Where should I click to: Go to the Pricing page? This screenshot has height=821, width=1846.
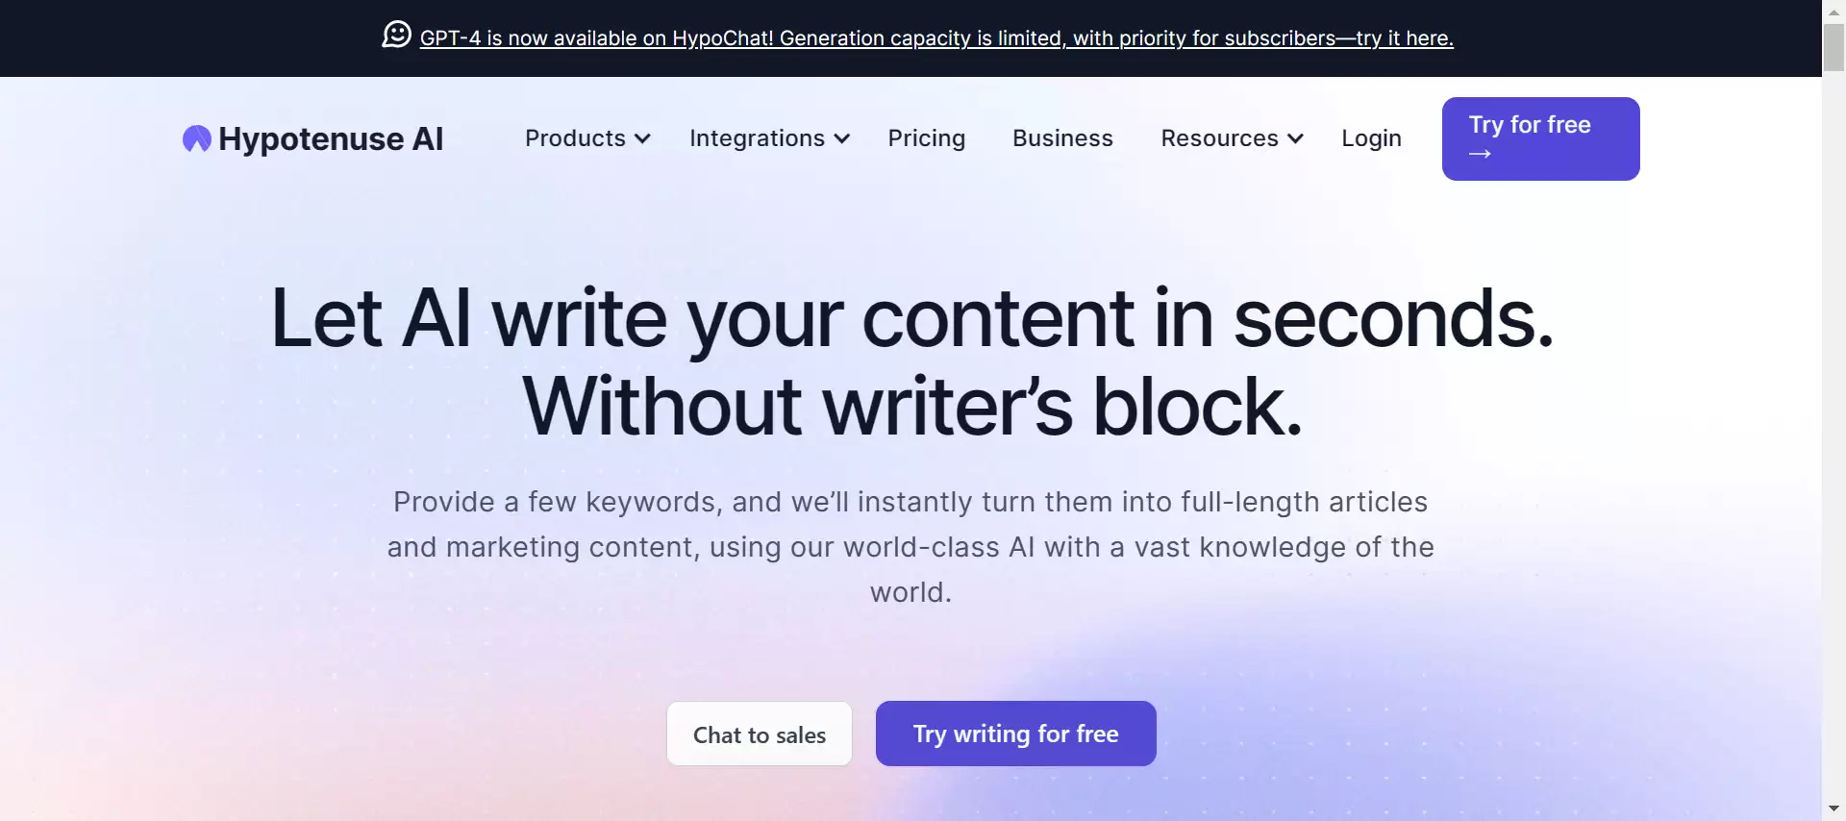click(926, 138)
